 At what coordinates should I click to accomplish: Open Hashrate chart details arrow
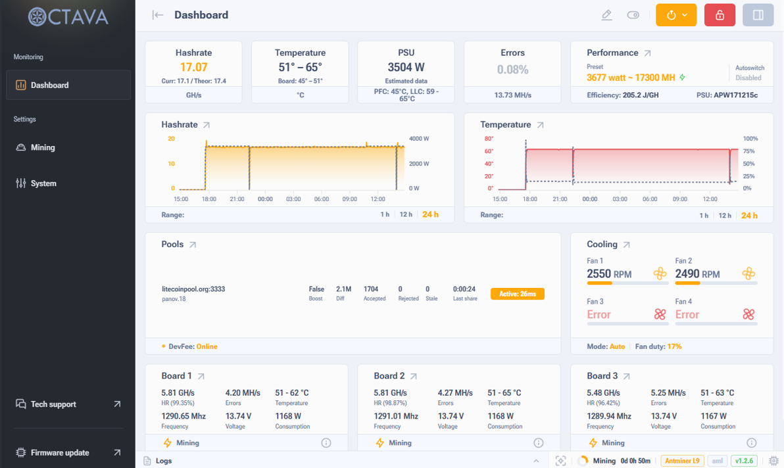tap(207, 125)
